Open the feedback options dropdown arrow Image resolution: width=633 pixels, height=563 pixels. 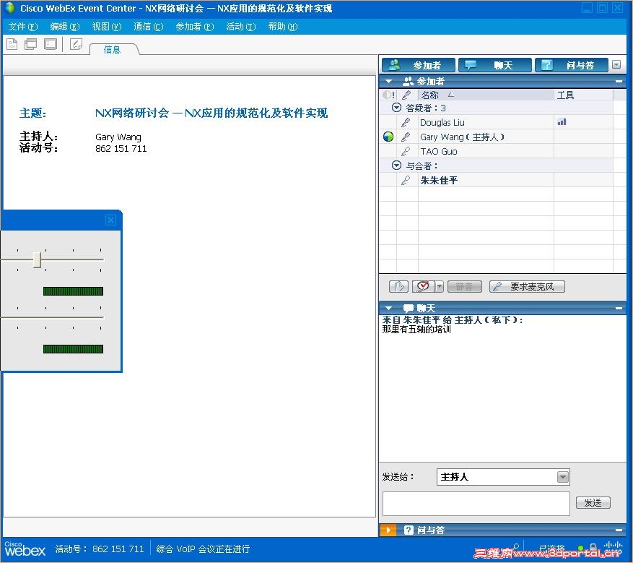(440, 286)
